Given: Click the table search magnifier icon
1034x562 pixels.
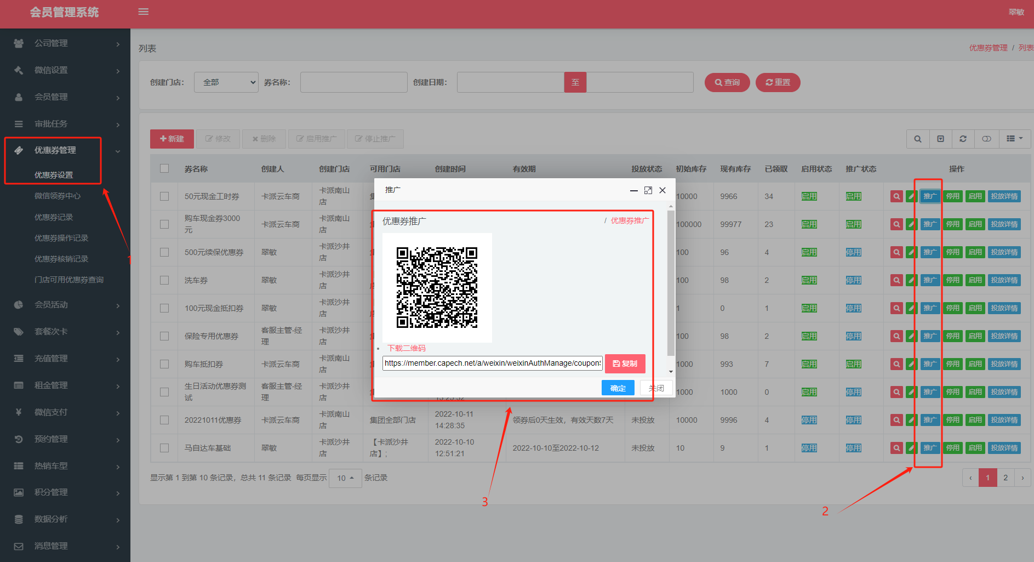Looking at the screenshot, I should [918, 139].
